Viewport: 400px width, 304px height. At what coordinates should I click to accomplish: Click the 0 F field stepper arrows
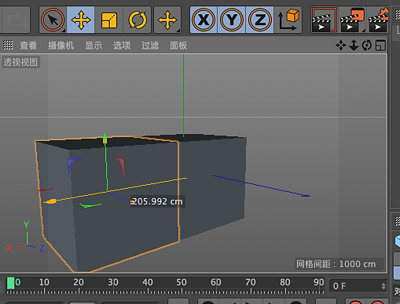pos(383,286)
